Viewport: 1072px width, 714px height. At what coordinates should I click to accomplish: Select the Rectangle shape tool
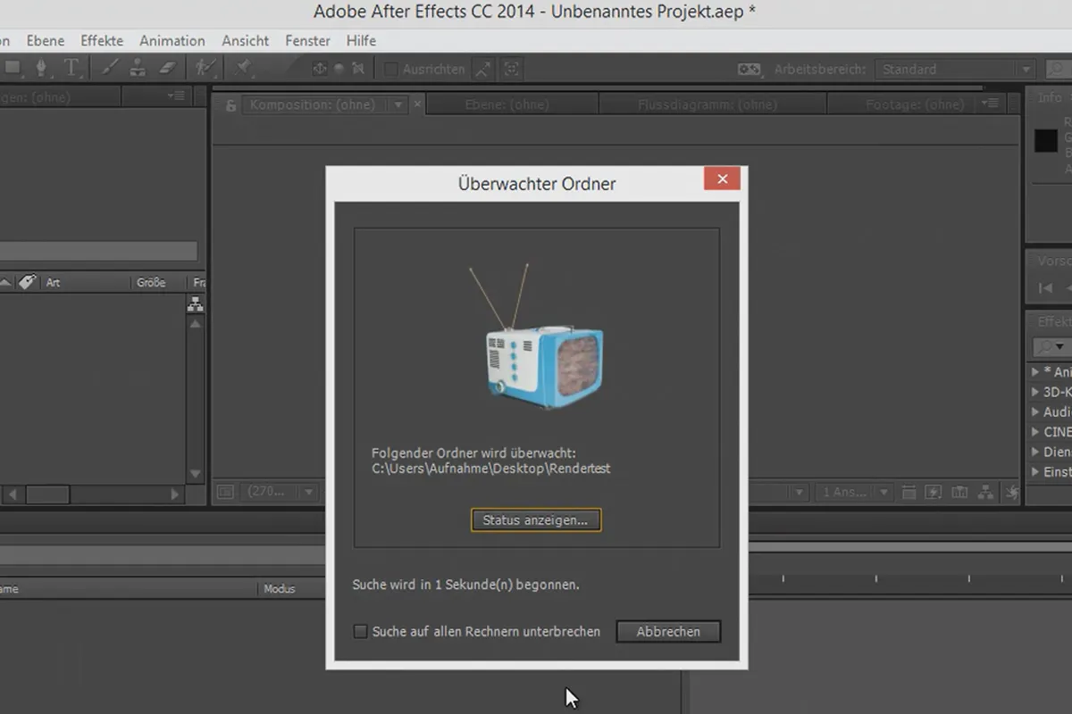(13, 68)
